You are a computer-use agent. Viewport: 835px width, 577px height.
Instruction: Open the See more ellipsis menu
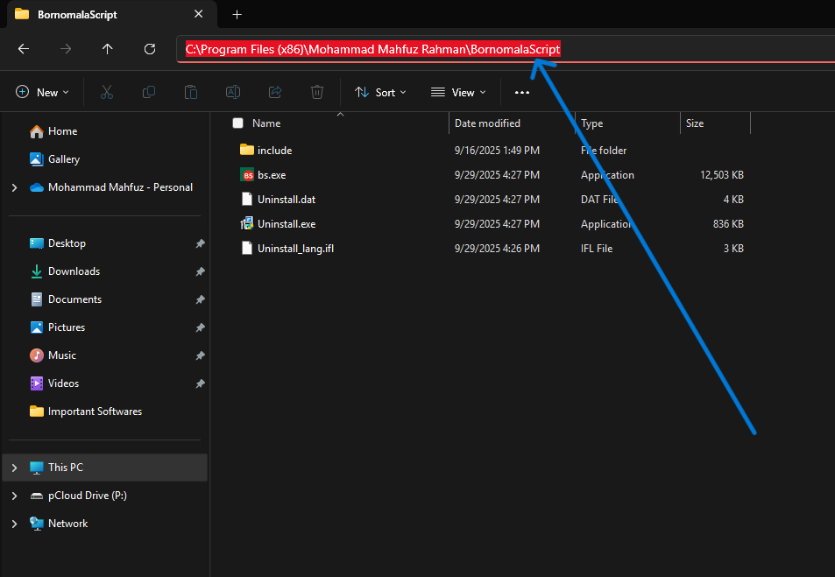pos(522,92)
